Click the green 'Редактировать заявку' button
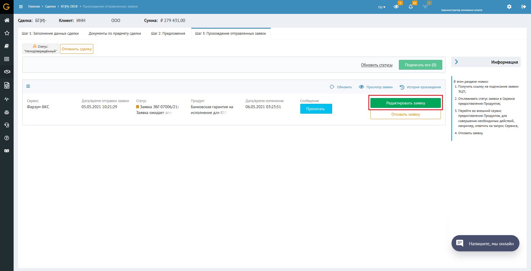The image size is (531, 271). click(405, 103)
